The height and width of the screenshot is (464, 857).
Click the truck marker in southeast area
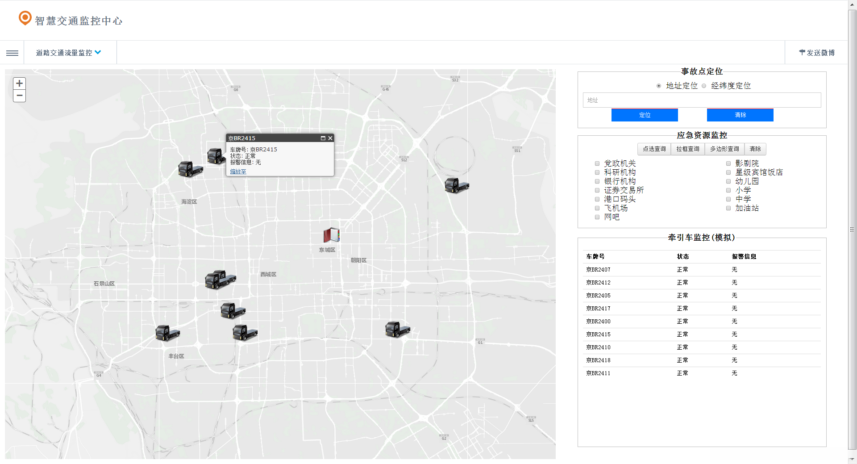pos(397,330)
